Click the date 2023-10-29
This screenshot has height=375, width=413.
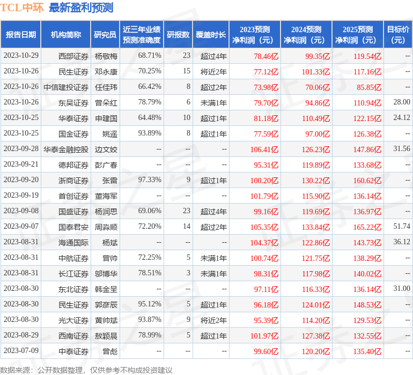point(21,56)
